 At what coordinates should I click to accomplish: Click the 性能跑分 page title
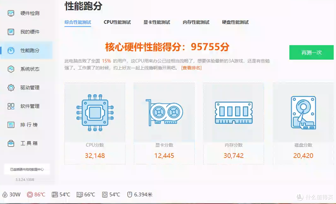[x=84, y=6]
